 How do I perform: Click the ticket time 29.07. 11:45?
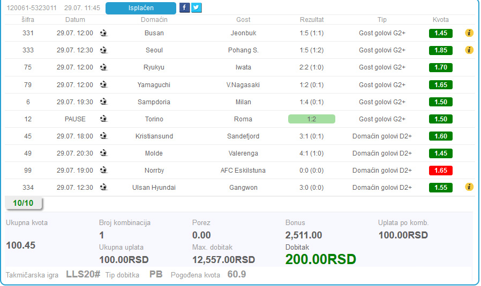coord(82,8)
